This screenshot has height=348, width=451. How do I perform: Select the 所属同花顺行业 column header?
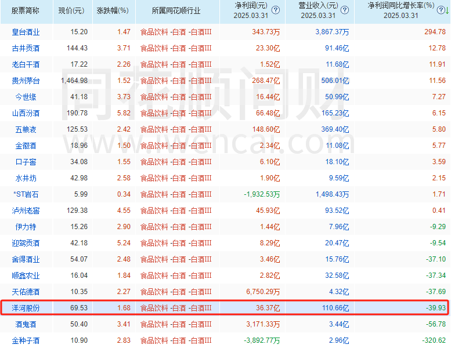[x=176, y=11]
